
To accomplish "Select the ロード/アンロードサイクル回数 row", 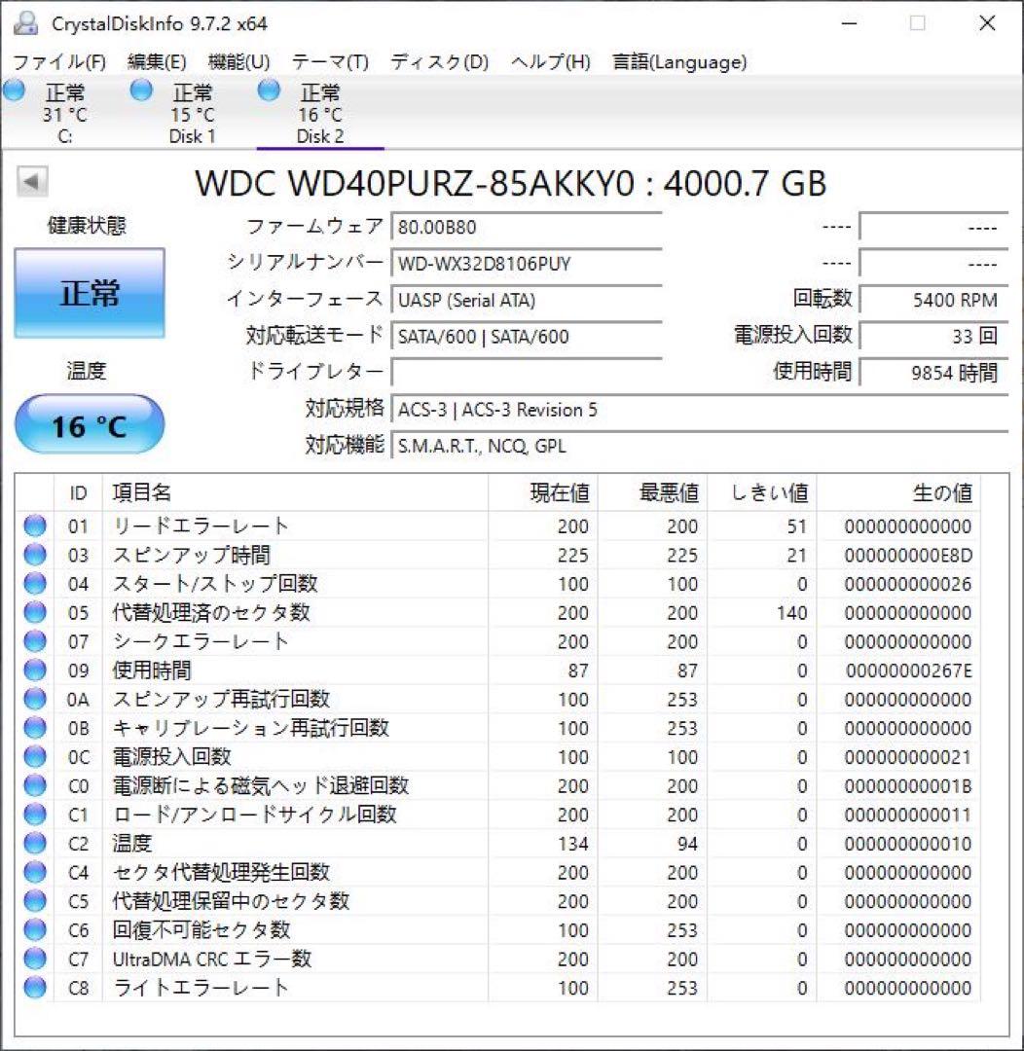I will [x=497, y=815].
